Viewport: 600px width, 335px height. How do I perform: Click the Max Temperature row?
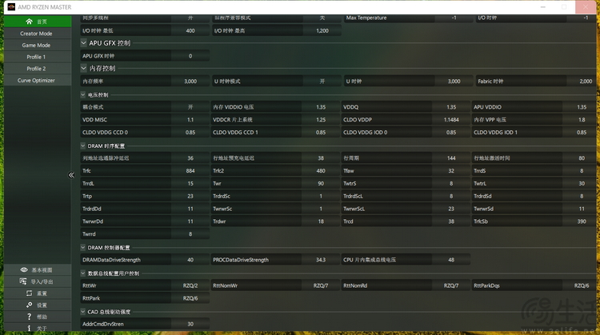click(408, 18)
